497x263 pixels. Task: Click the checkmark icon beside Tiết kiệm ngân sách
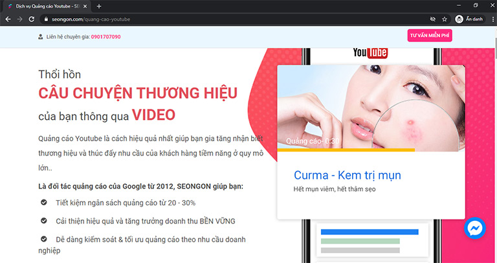pyautogui.click(x=44, y=202)
